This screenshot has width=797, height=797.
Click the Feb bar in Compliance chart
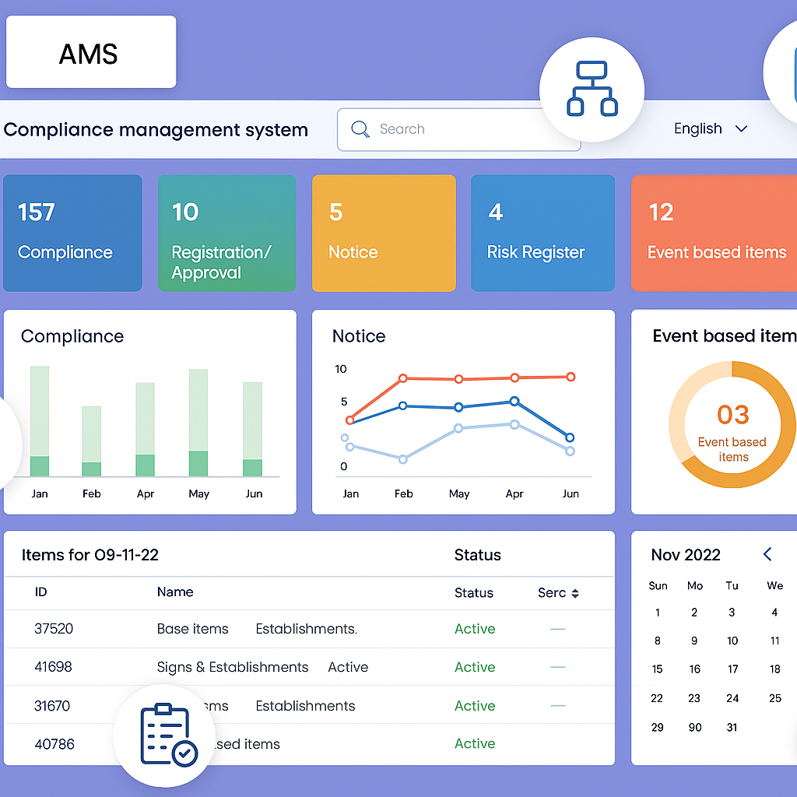coord(92,441)
